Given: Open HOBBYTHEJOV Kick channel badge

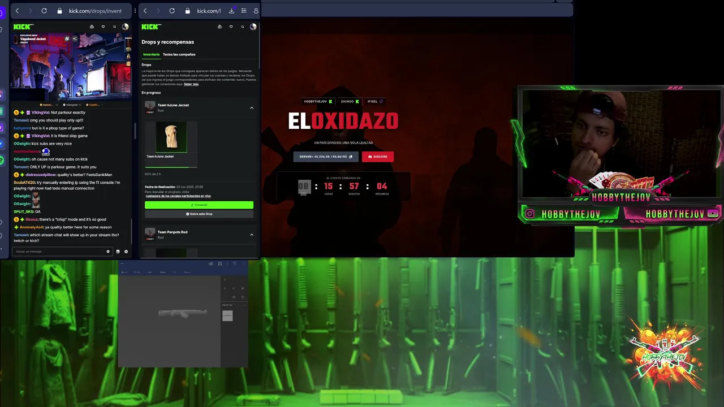Looking at the screenshot, I should click(318, 101).
